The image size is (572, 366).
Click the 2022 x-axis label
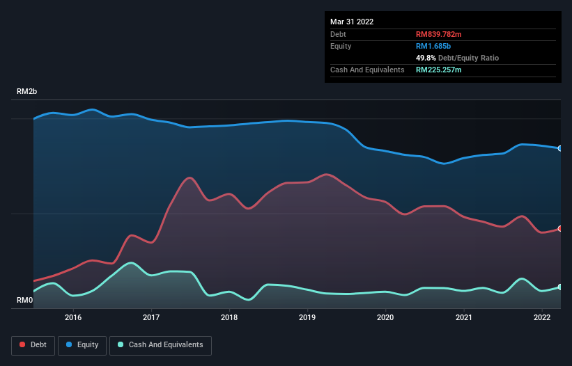pyautogui.click(x=542, y=317)
